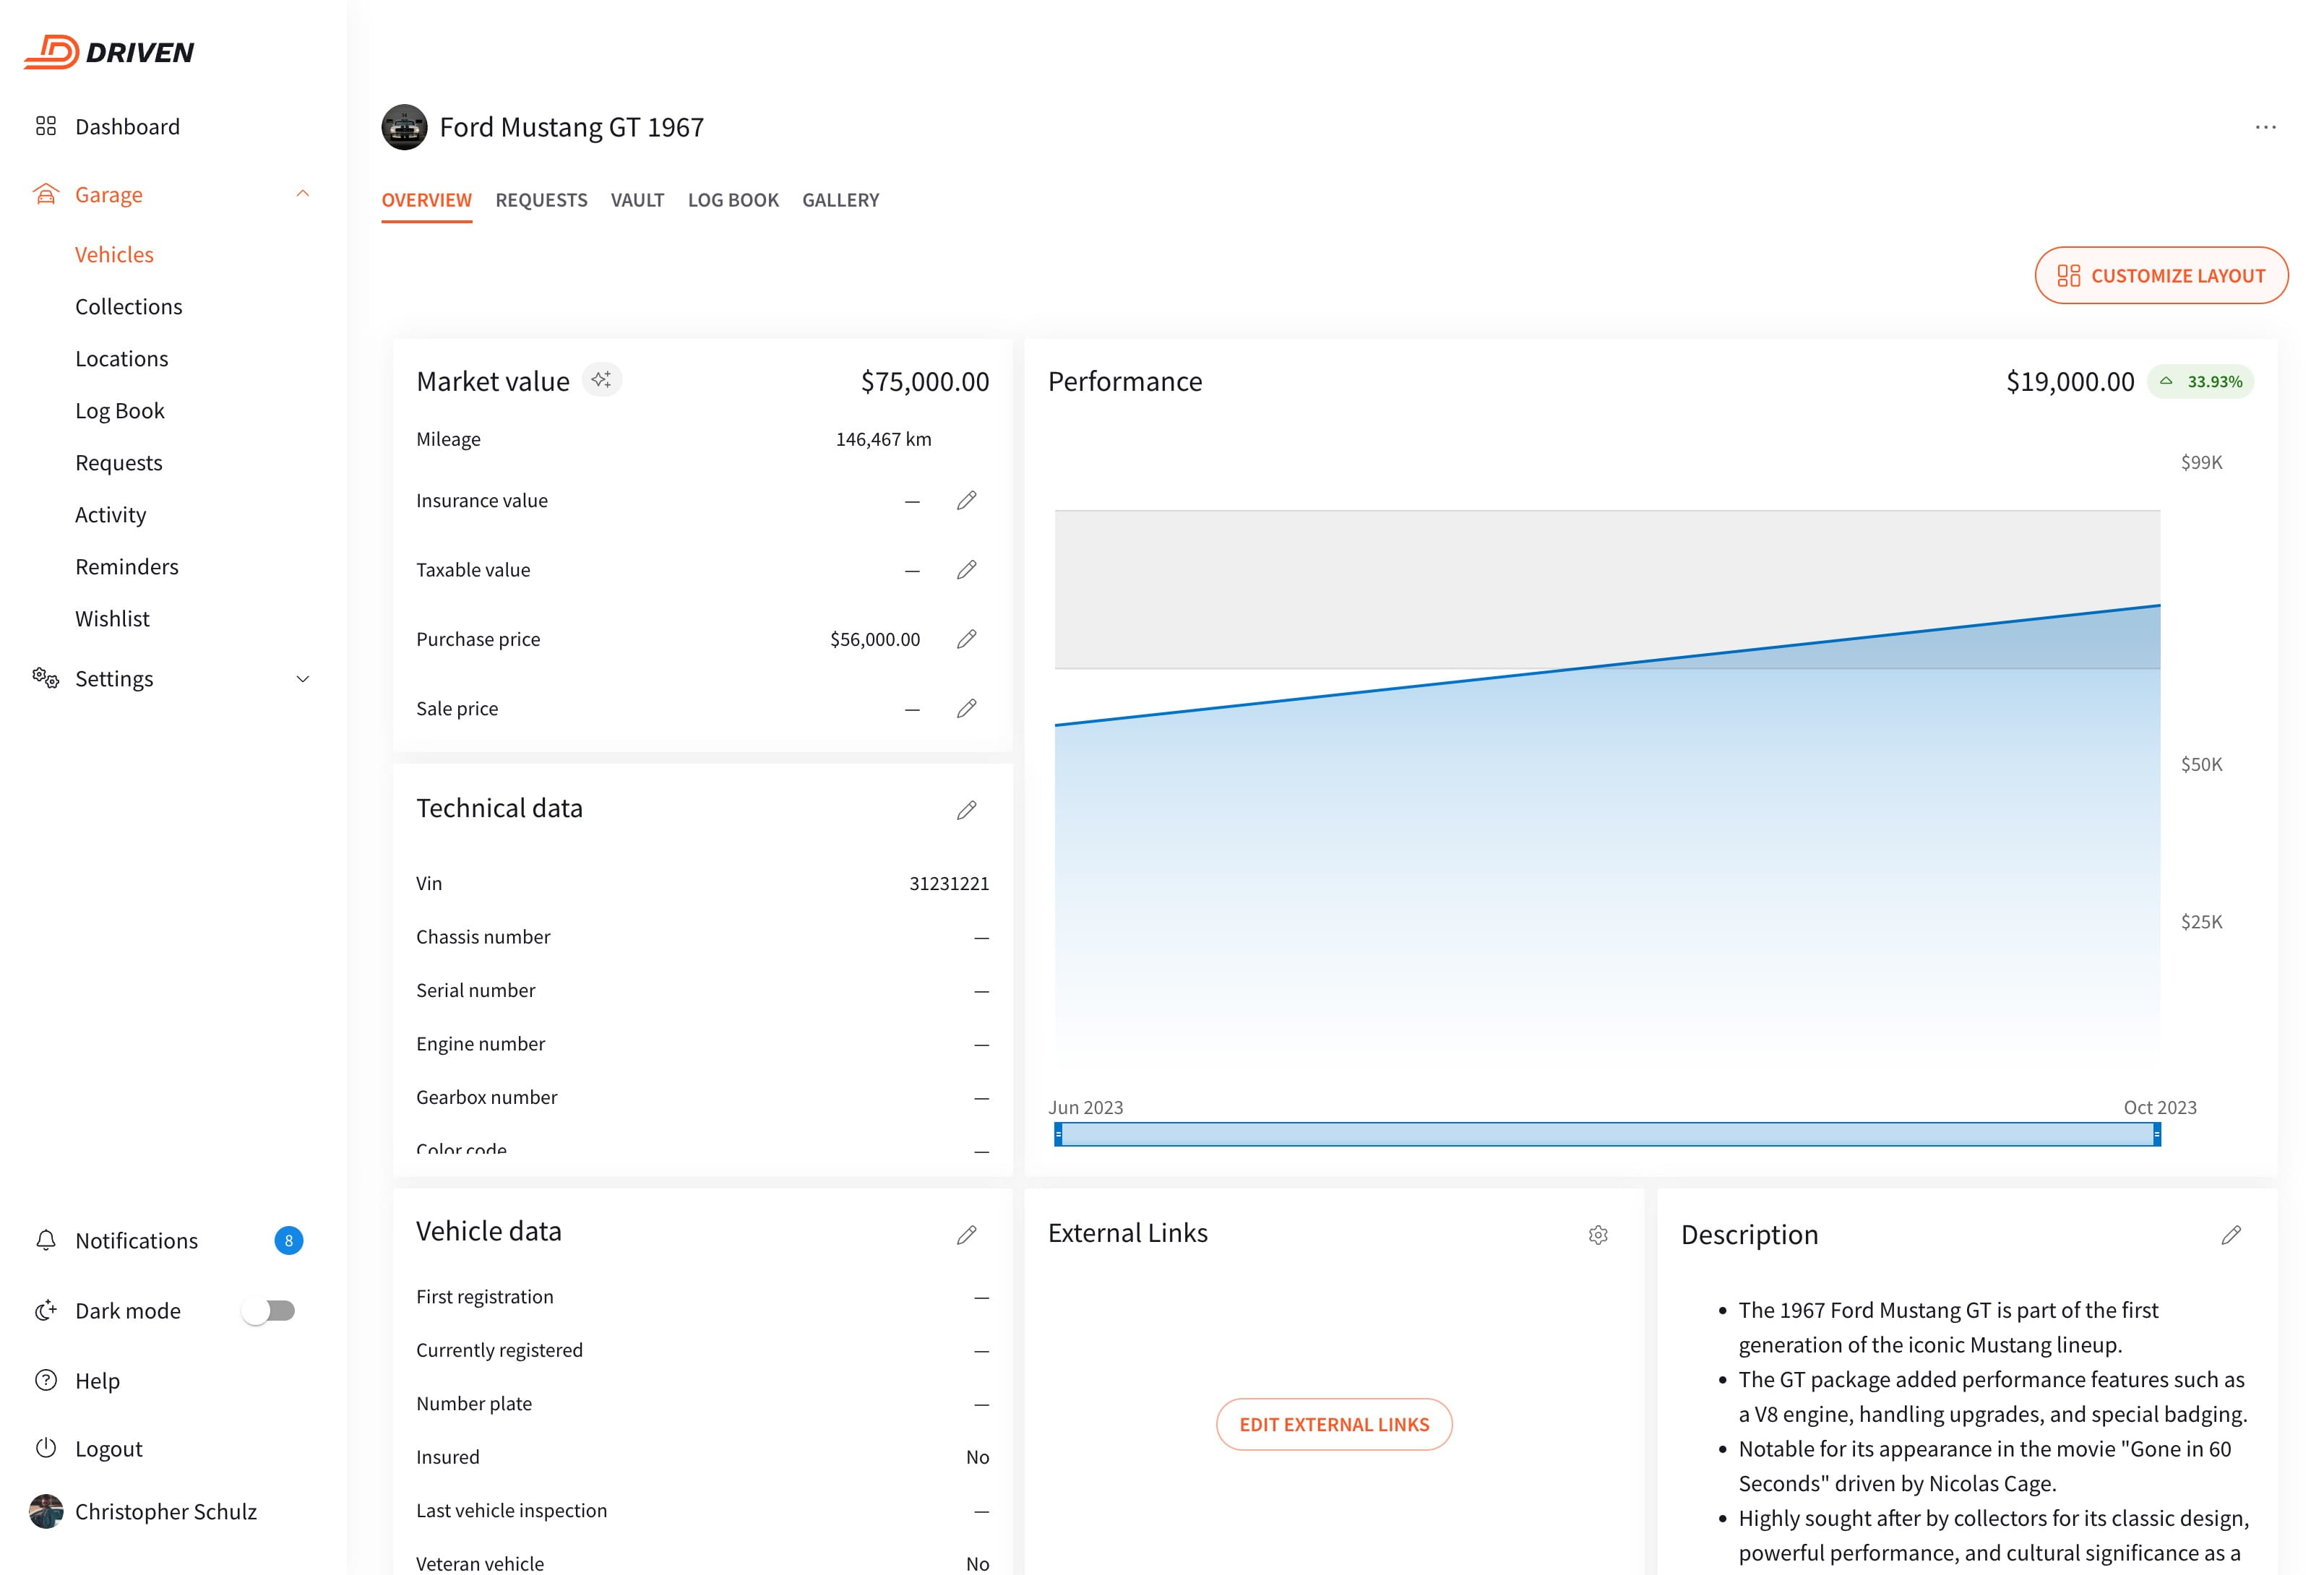Screen dimensions: 2324x1575
Task: Click the Customize Layout button
Action: (x=2161, y=276)
